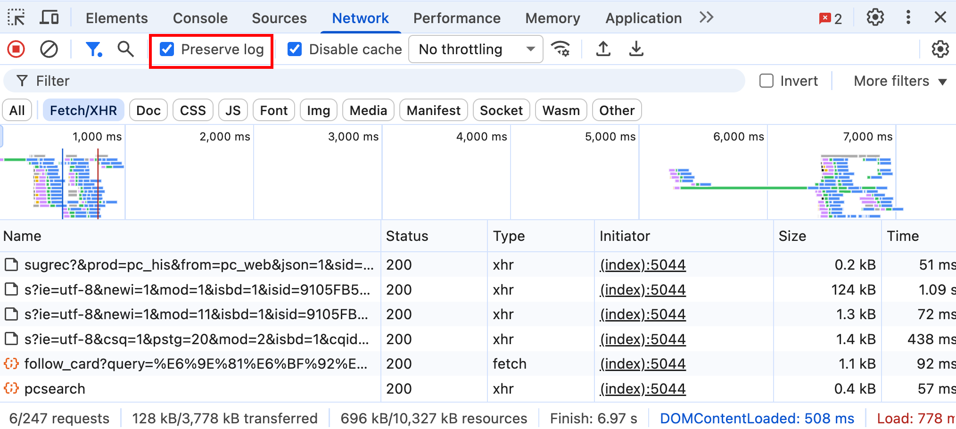
Task: Switch to the Console tab
Action: coord(200,18)
